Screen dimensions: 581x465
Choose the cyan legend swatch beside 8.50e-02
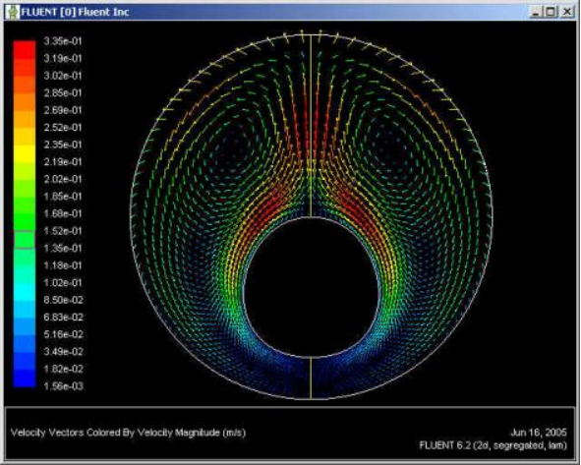click(x=25, y=292)
